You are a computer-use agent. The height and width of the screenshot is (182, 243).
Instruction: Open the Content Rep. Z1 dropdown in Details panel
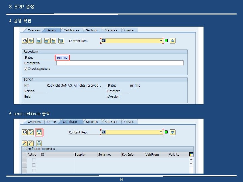coord(161,41)
